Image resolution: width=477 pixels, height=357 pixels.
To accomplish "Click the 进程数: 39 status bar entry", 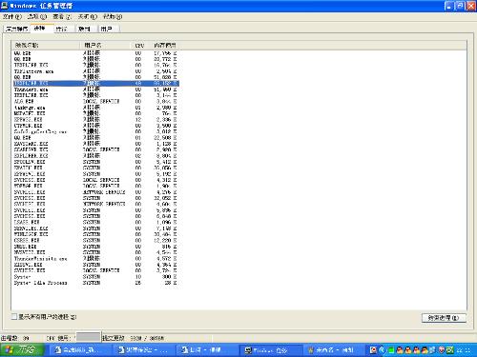I will (x=15, y=338).
